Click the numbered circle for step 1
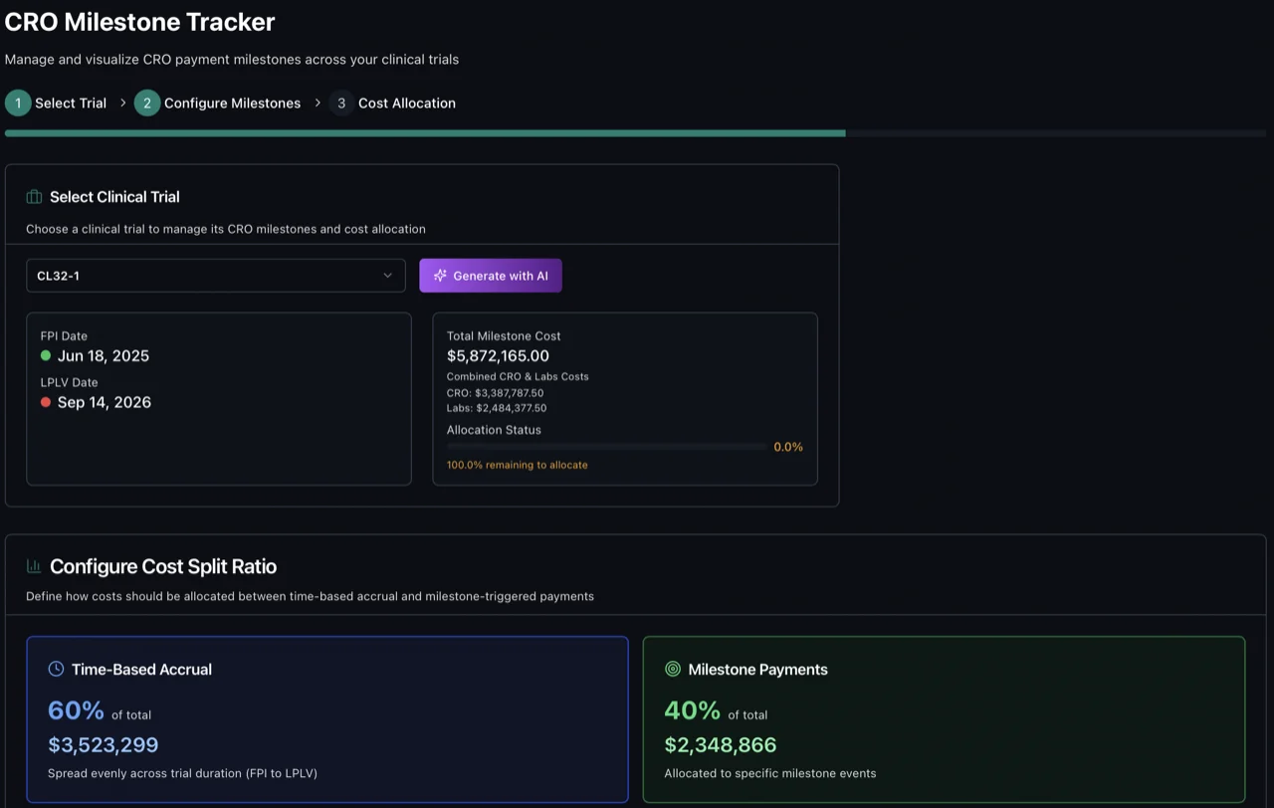The width and height of the screenshot is (1274, 808). (x=17, y=102)
